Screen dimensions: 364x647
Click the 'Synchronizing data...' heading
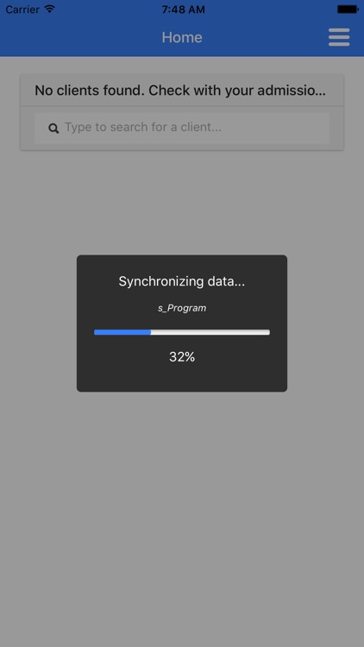182,281
